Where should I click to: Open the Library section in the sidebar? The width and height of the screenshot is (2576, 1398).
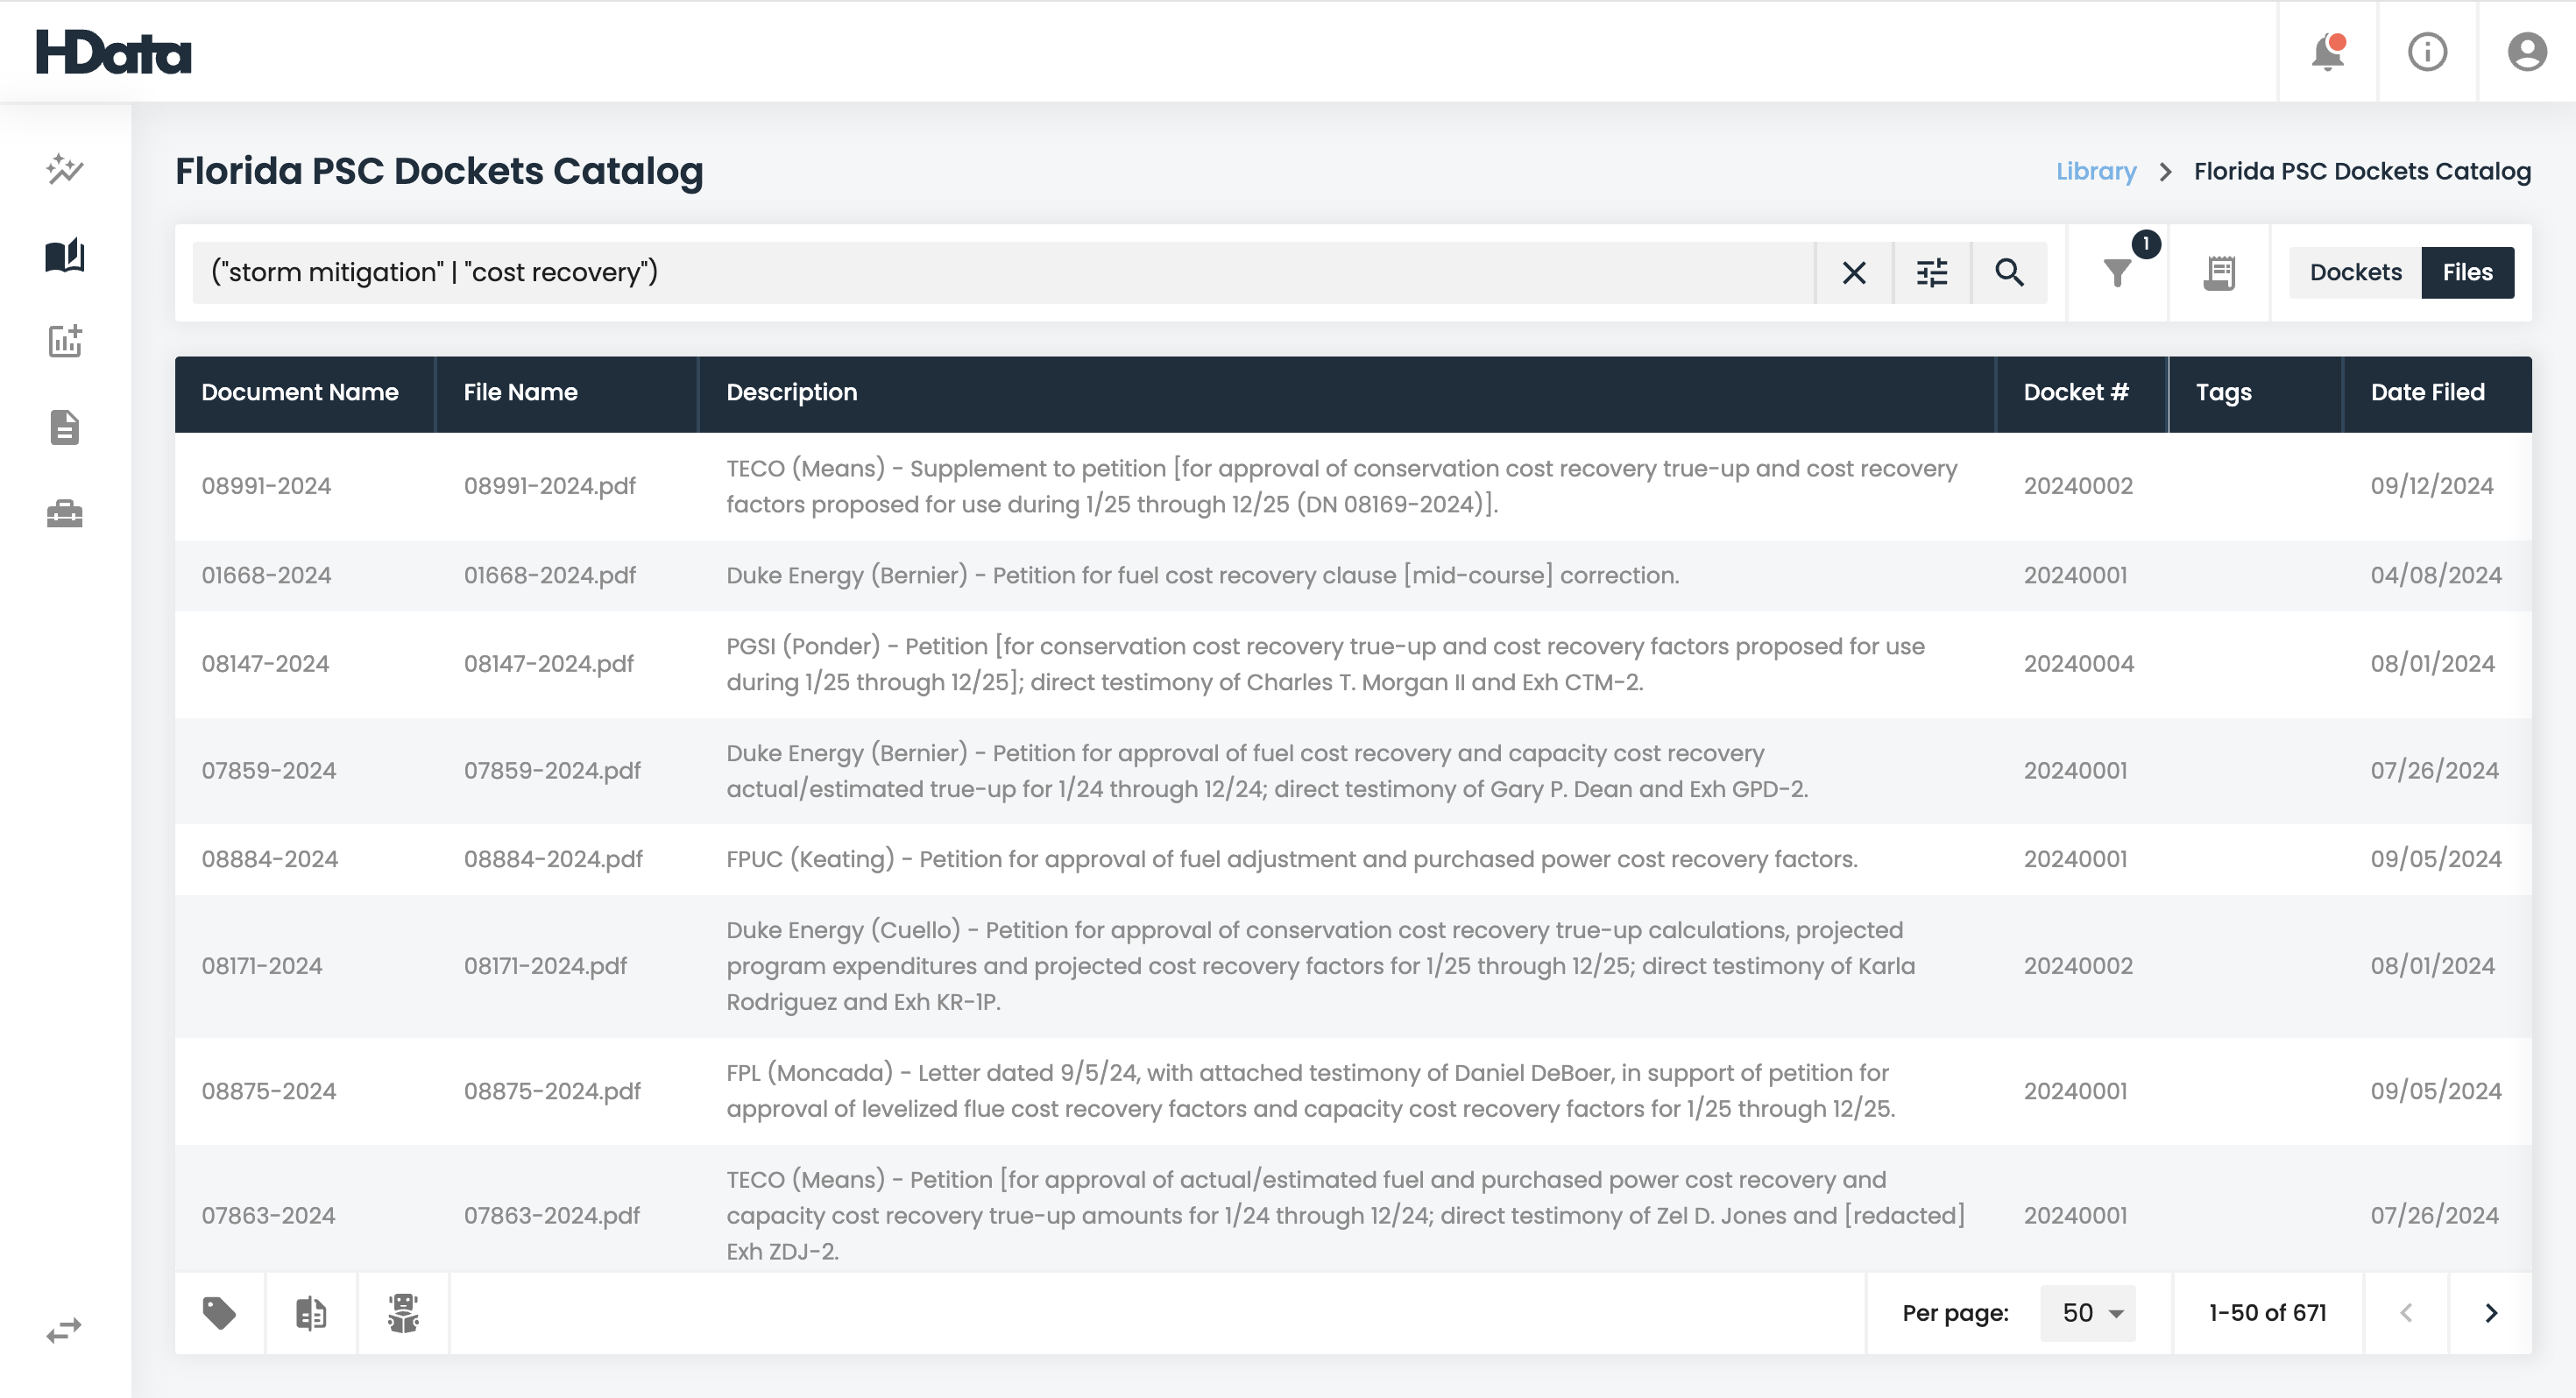coord(64,255)
